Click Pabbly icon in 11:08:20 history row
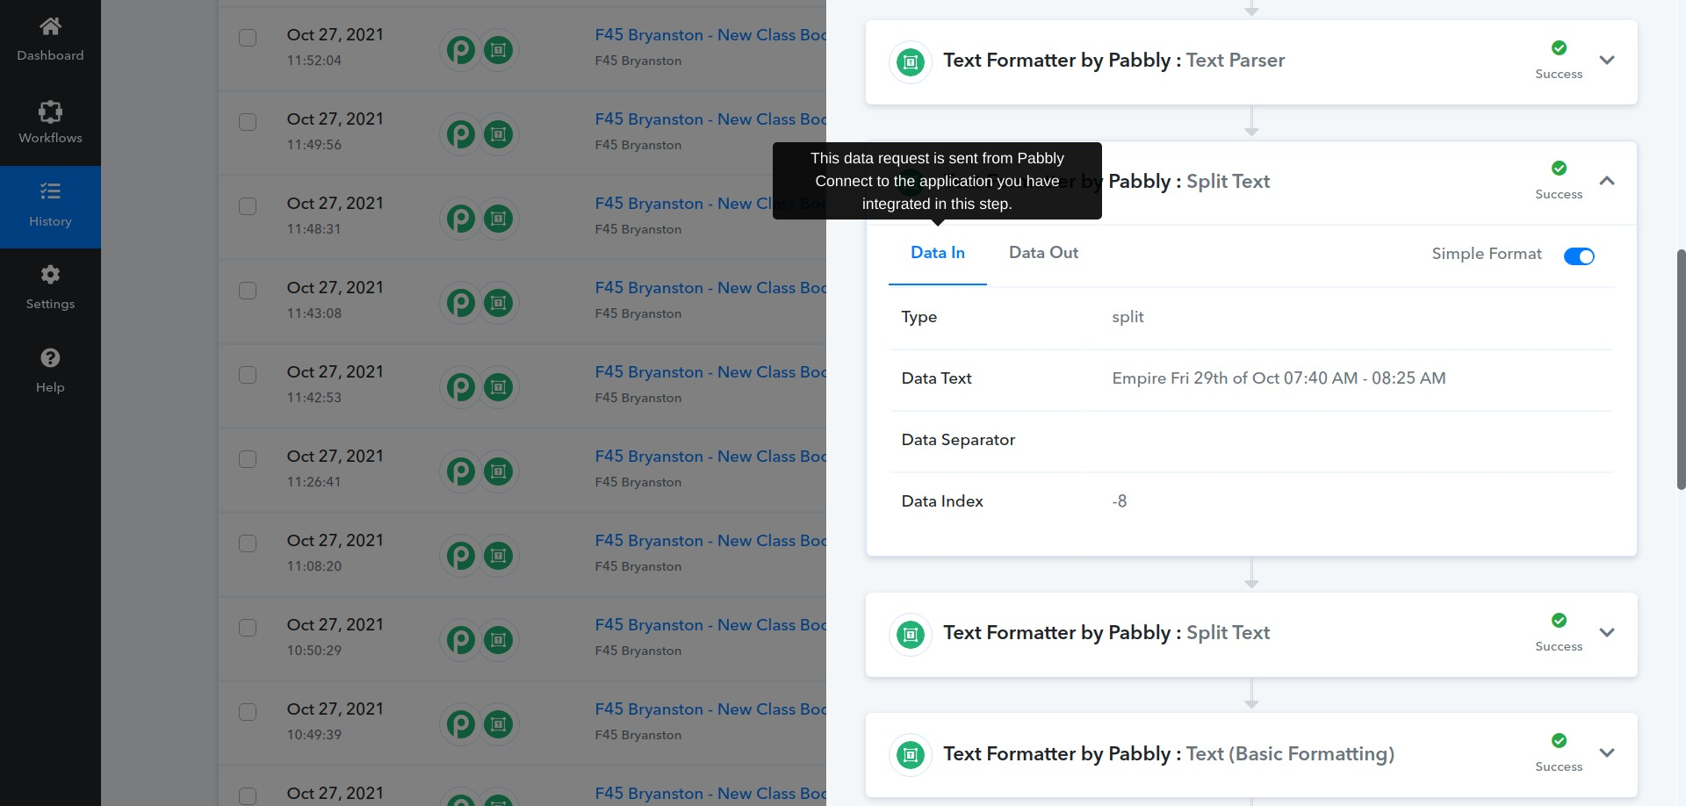Screen dimensions: 1686x806 [461, 556]
